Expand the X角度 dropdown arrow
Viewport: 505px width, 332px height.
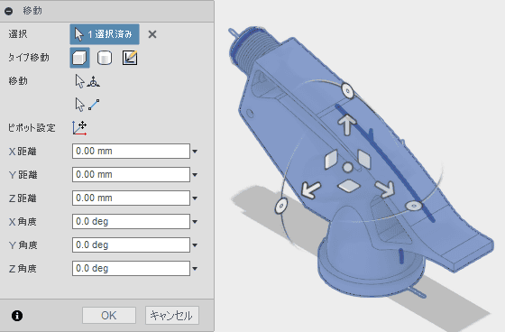(195, 222)
